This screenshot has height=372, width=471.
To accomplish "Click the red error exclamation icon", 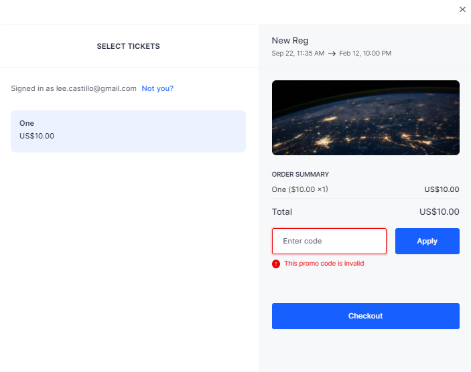I will (x=276, y=264).
